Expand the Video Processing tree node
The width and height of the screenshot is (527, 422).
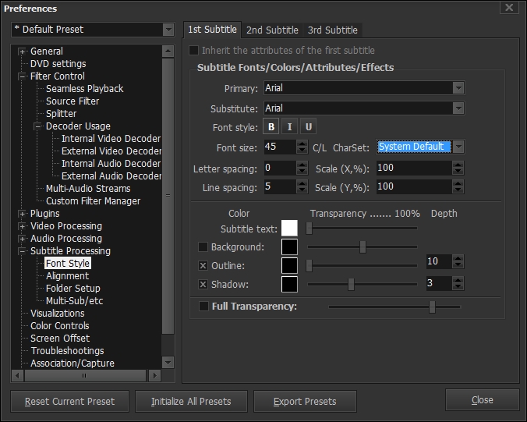coord(23,226)
